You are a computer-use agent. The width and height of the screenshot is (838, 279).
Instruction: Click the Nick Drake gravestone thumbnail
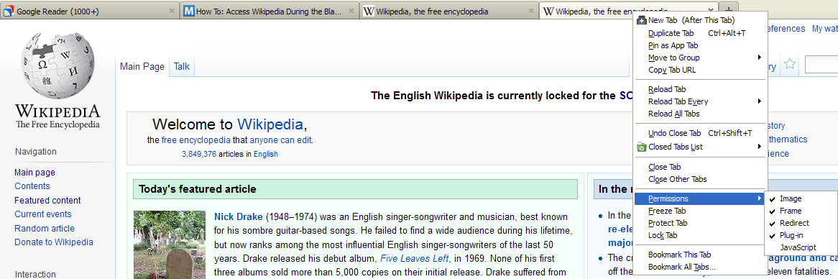[170, 244]
